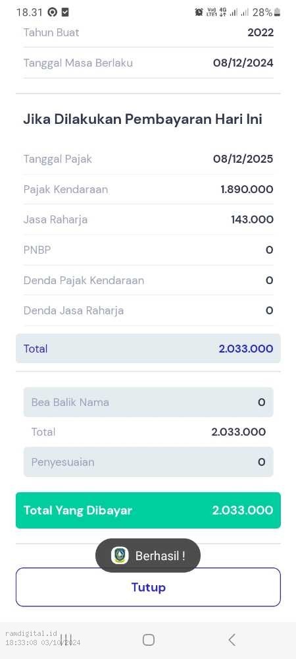Tap the checkbox notification icon in status bar
Image resolution: width=296 pixels, height=659 pixels.
pyautogui.click(x=64, y=12)
